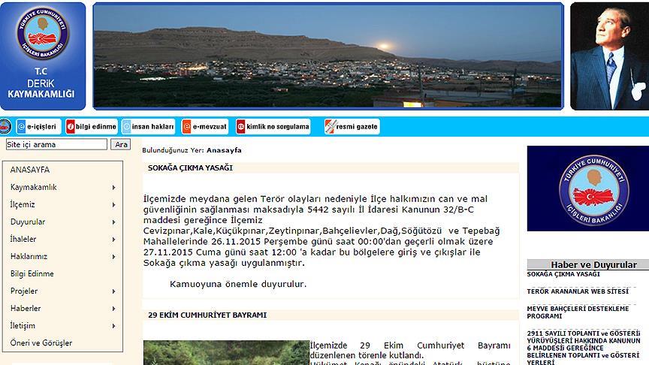Image resolution: width=649 pixels, height=365 pixels.
Task: Expand the Duyurular submenu arrow
Action: point(113,222)
